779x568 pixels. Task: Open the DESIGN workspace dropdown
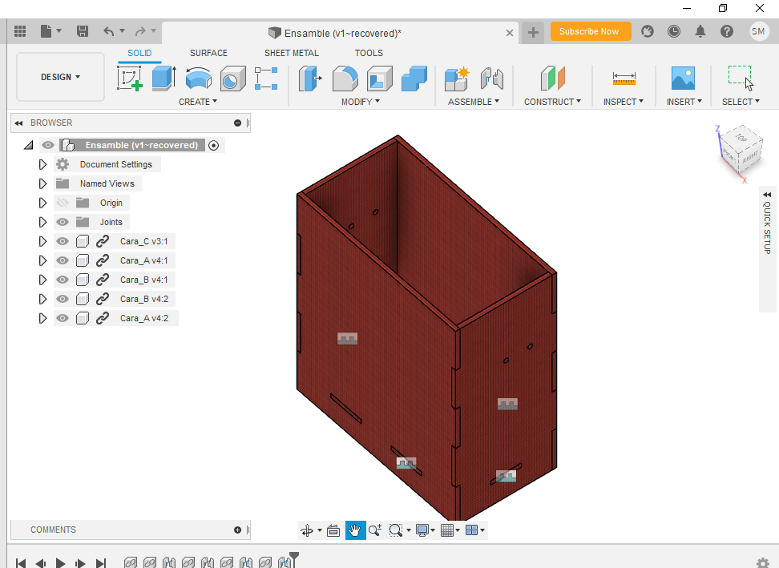pos(60,77)
